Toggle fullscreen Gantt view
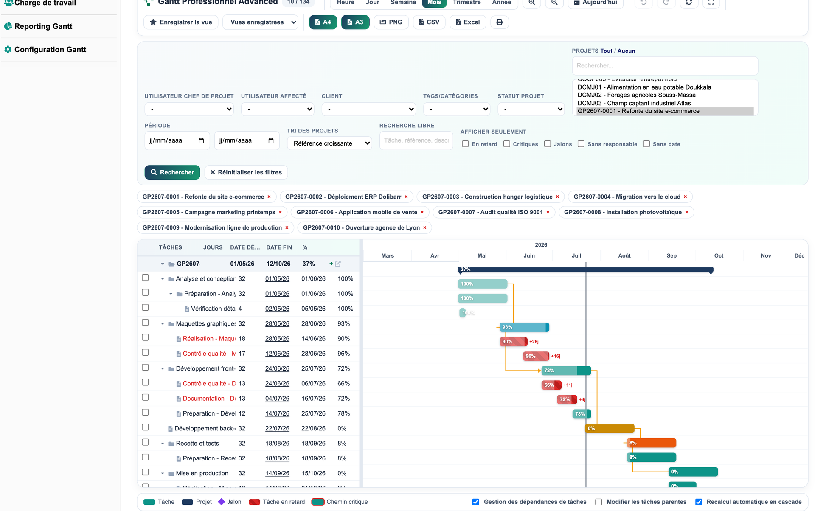The height and width of the screenshot is (511, 826). (711, 3)
